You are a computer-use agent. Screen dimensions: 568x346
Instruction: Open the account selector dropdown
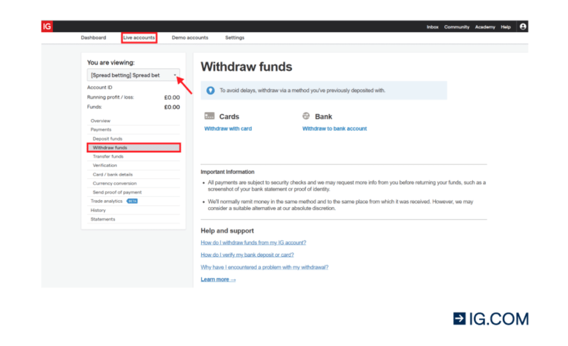coord(133,75)
